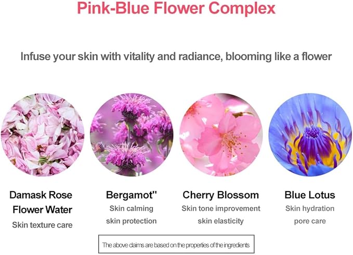Pick the 'Skin tone improvement' text
Screen dimensions: 353x255
point(221,209)
